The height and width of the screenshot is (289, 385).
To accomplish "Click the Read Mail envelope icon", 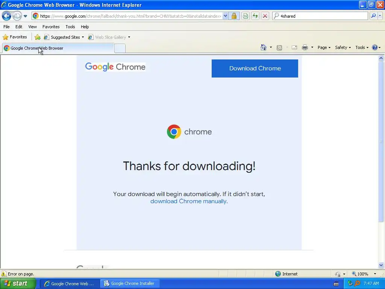I will click(294, 47).
